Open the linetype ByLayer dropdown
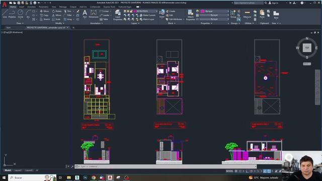322x181 pixels. click(x=214, y=19)
